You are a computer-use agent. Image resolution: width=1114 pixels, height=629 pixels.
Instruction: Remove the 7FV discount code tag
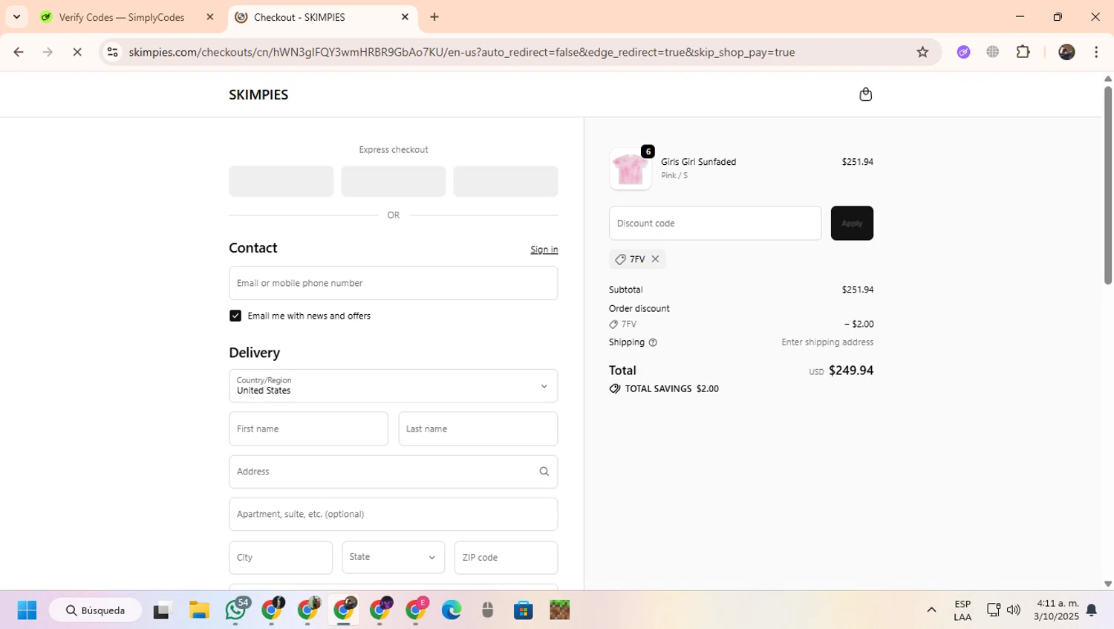(x=655, y=259)
